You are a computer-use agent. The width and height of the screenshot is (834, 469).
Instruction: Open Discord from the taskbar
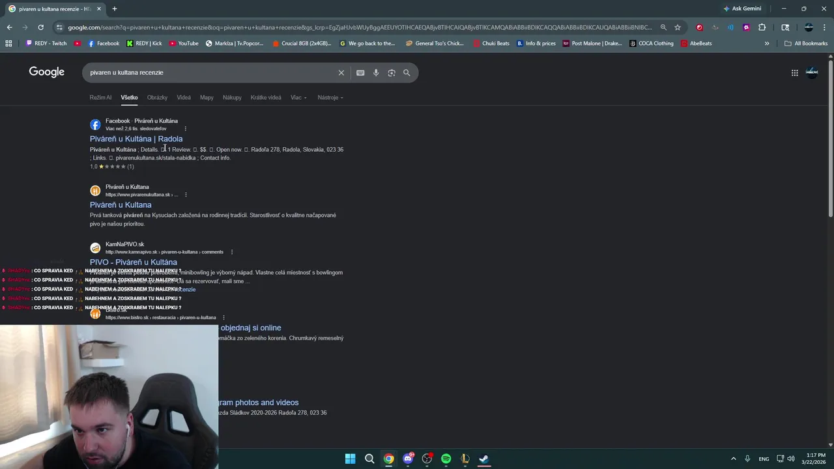point(408,459)
